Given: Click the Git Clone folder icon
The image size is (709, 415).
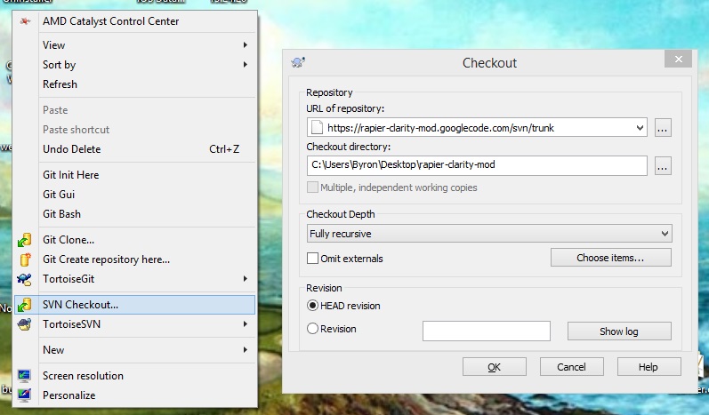Looking at the screenshot, I should [24, 240].
